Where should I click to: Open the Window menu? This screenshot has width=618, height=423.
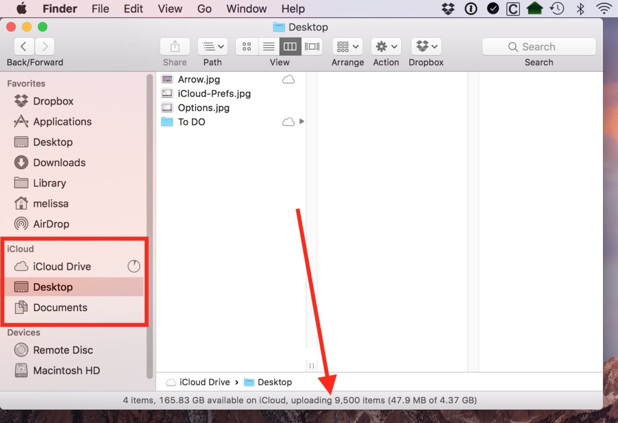pyautogui.click(x=247, y=9)
